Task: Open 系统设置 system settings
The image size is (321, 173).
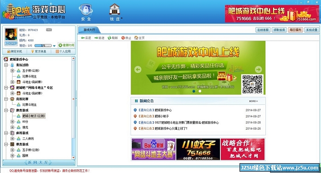Action: [312, 30]
